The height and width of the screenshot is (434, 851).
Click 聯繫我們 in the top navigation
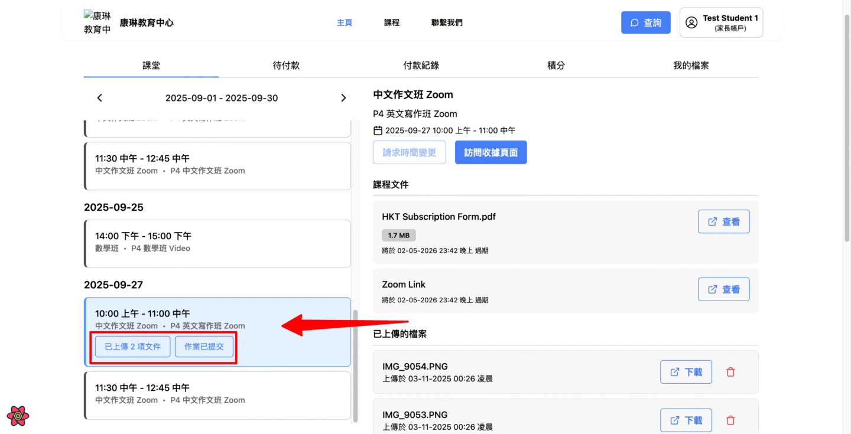tap(447, 22)
